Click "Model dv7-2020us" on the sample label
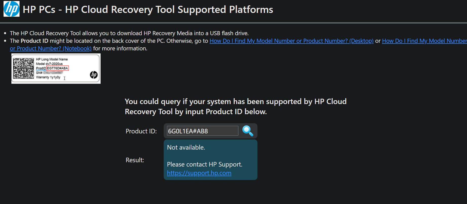 click(x=49, y=64)
